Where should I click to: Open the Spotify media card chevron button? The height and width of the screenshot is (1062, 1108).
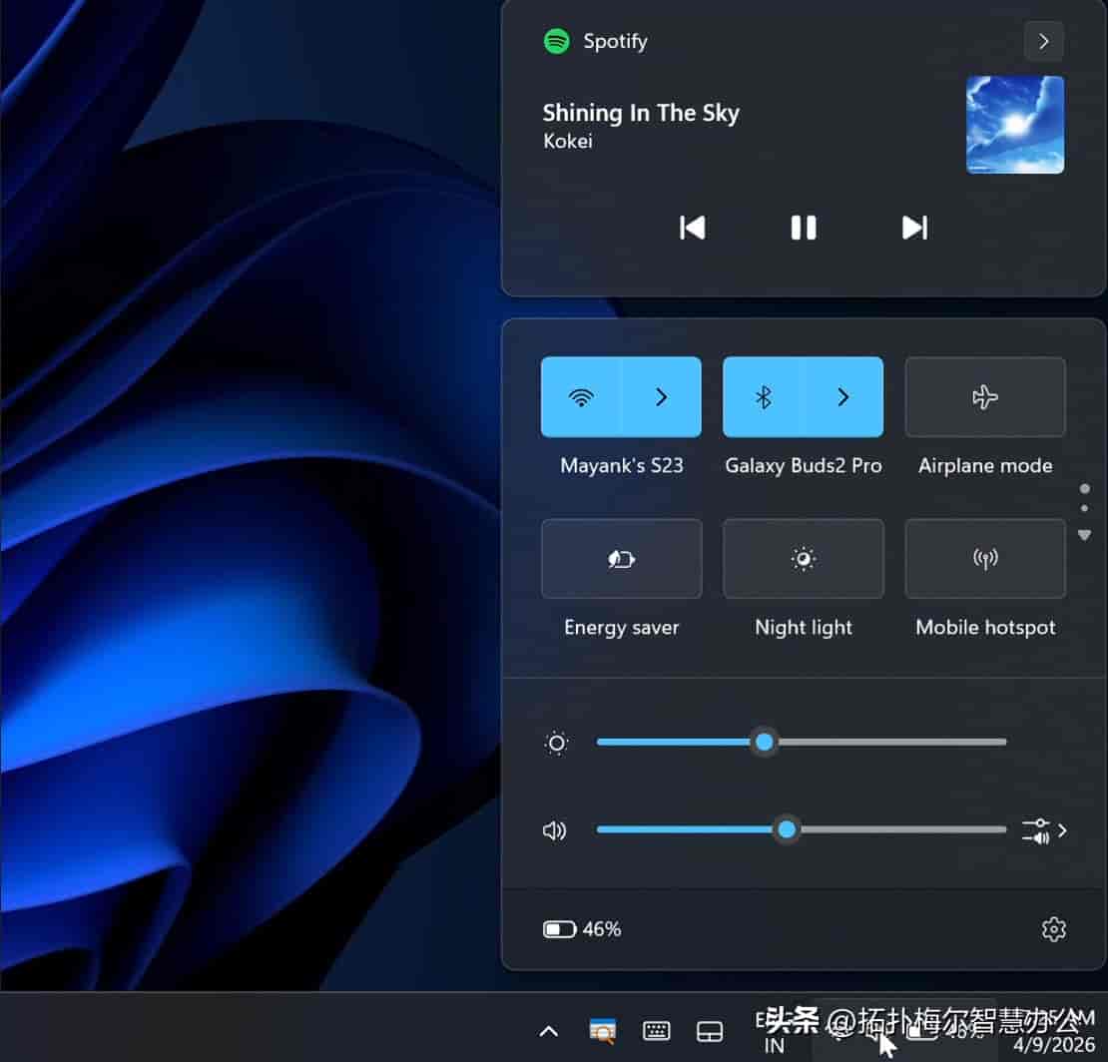[1044, 42]
